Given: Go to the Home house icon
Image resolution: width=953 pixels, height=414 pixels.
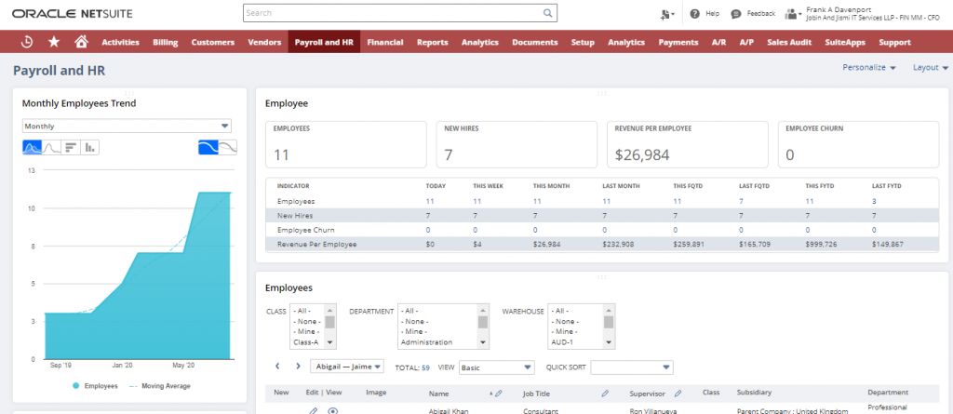Looking at the screenshot, I should pos(81,42).
